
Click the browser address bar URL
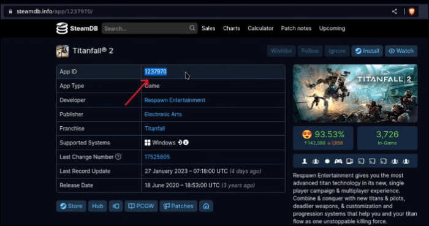[x=55, y=12]
